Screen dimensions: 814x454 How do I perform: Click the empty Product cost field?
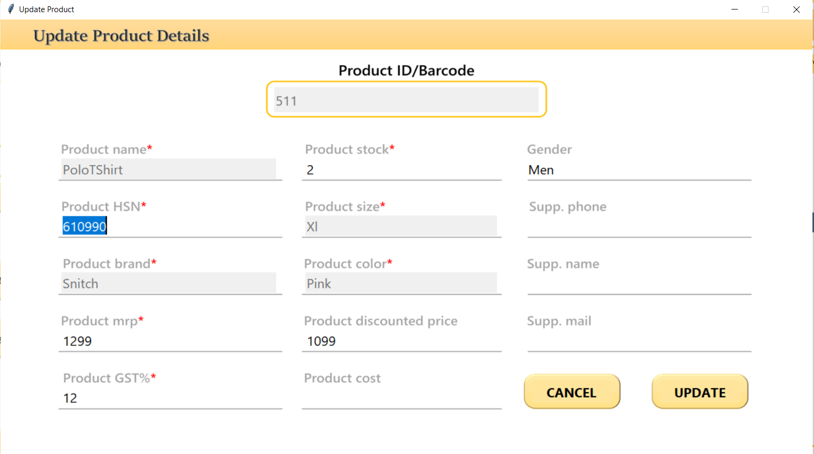pyautogui.click(x=402, y=398)
